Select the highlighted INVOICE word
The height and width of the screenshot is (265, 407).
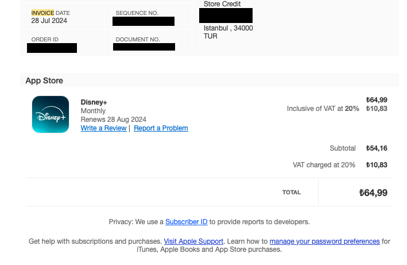42,13
